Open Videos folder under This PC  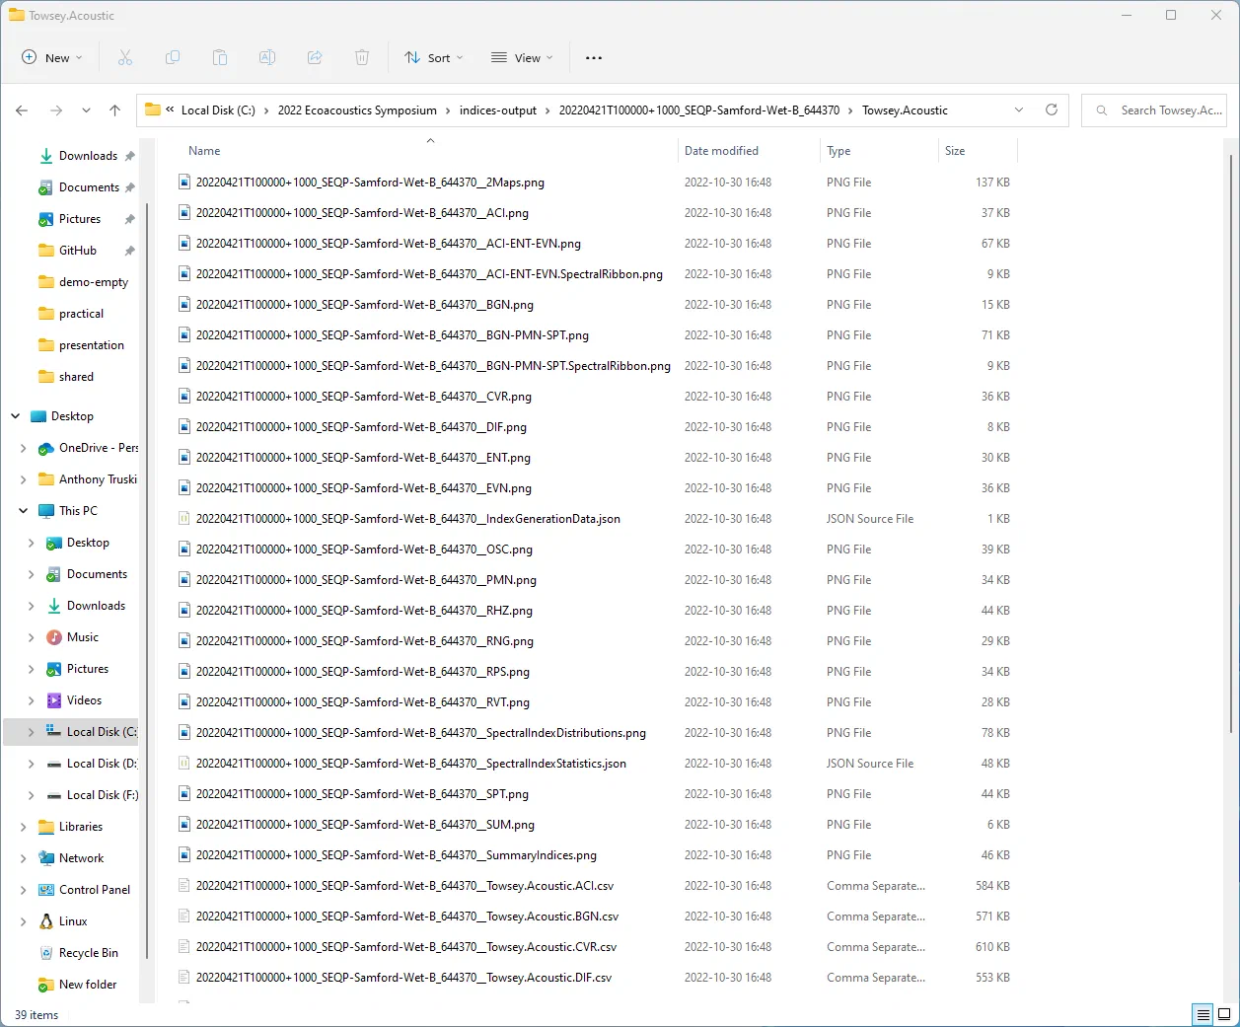point(84,700)
